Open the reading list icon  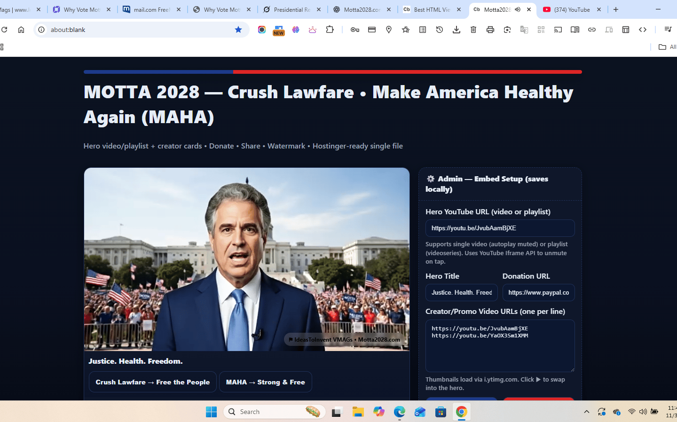(423, 30)
